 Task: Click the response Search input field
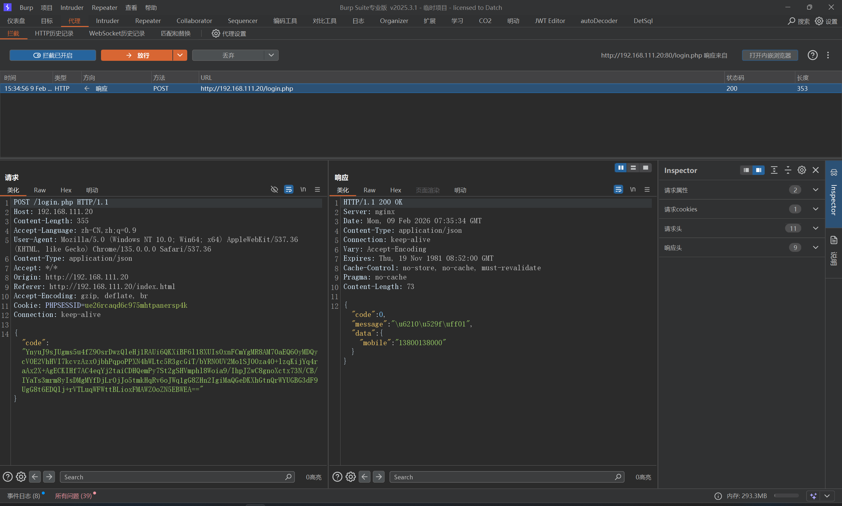click(501, 477)
